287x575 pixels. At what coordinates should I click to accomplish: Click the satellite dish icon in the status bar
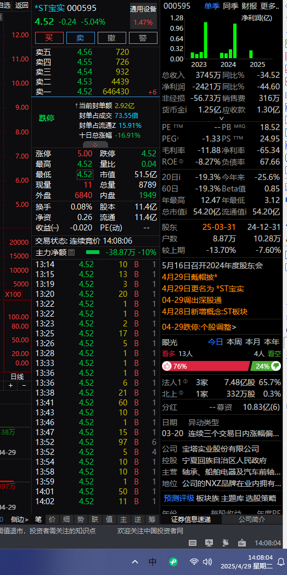(226, 543)
